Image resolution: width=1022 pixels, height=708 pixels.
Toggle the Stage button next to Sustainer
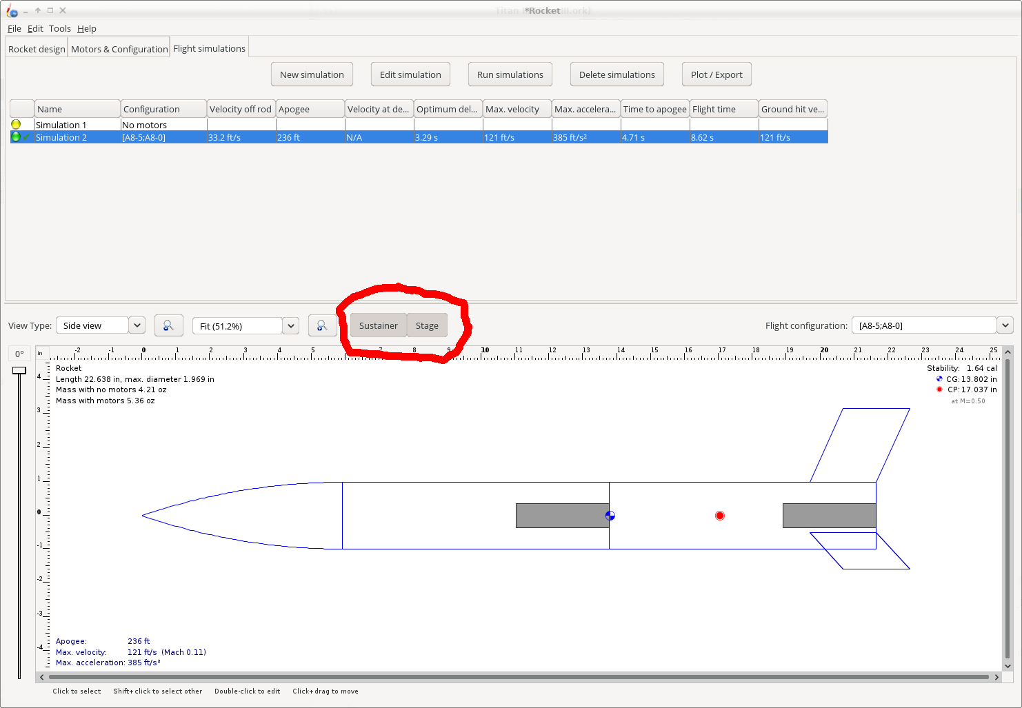[x=427, y=325]
